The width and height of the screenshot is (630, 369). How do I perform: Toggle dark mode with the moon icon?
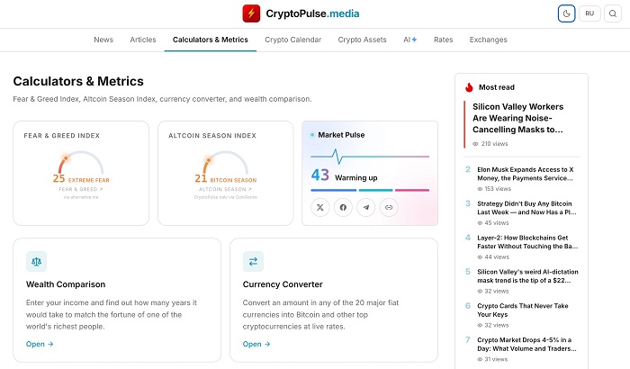566,13
